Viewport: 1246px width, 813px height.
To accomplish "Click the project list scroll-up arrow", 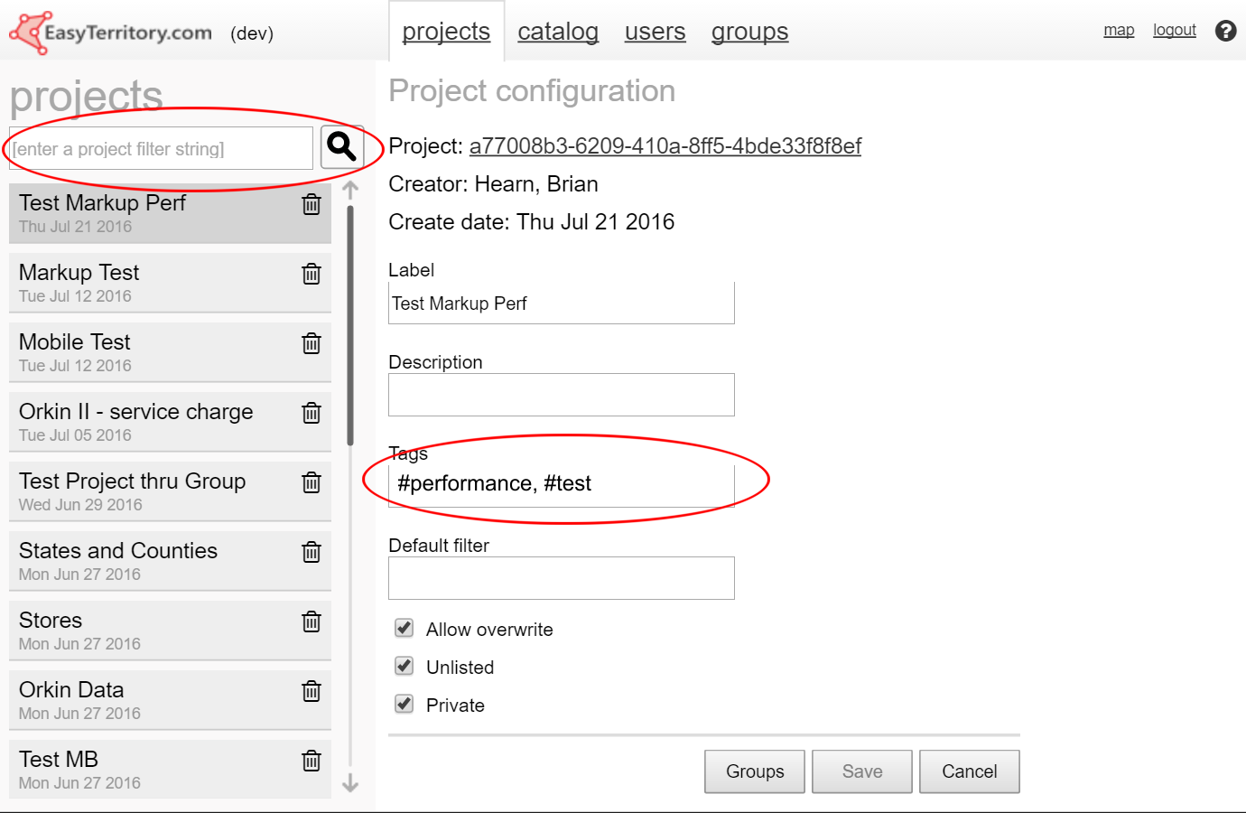I will coord(350,190).
